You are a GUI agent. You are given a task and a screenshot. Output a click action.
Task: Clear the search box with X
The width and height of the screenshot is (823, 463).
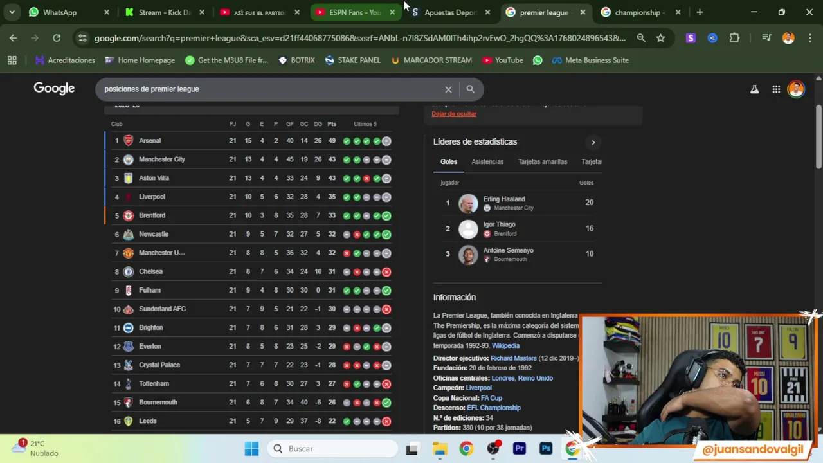click(448, 89)
